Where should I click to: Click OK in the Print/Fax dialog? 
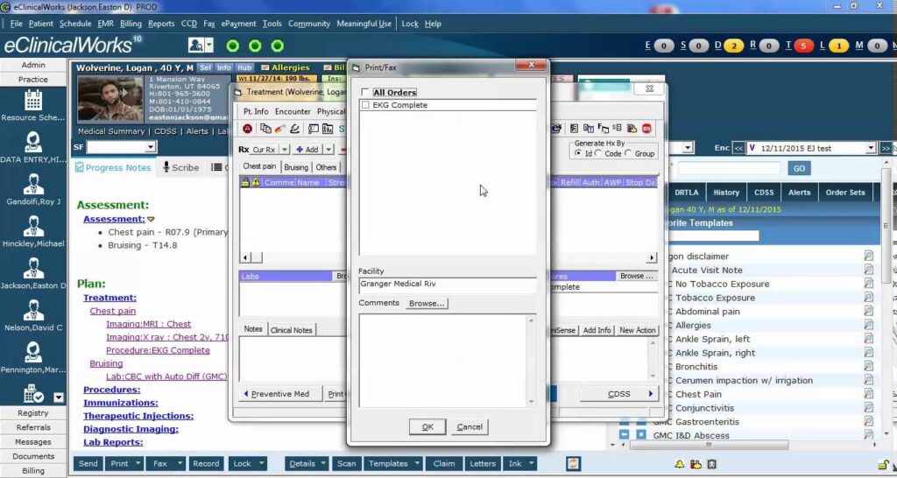[x=427, y=426]
